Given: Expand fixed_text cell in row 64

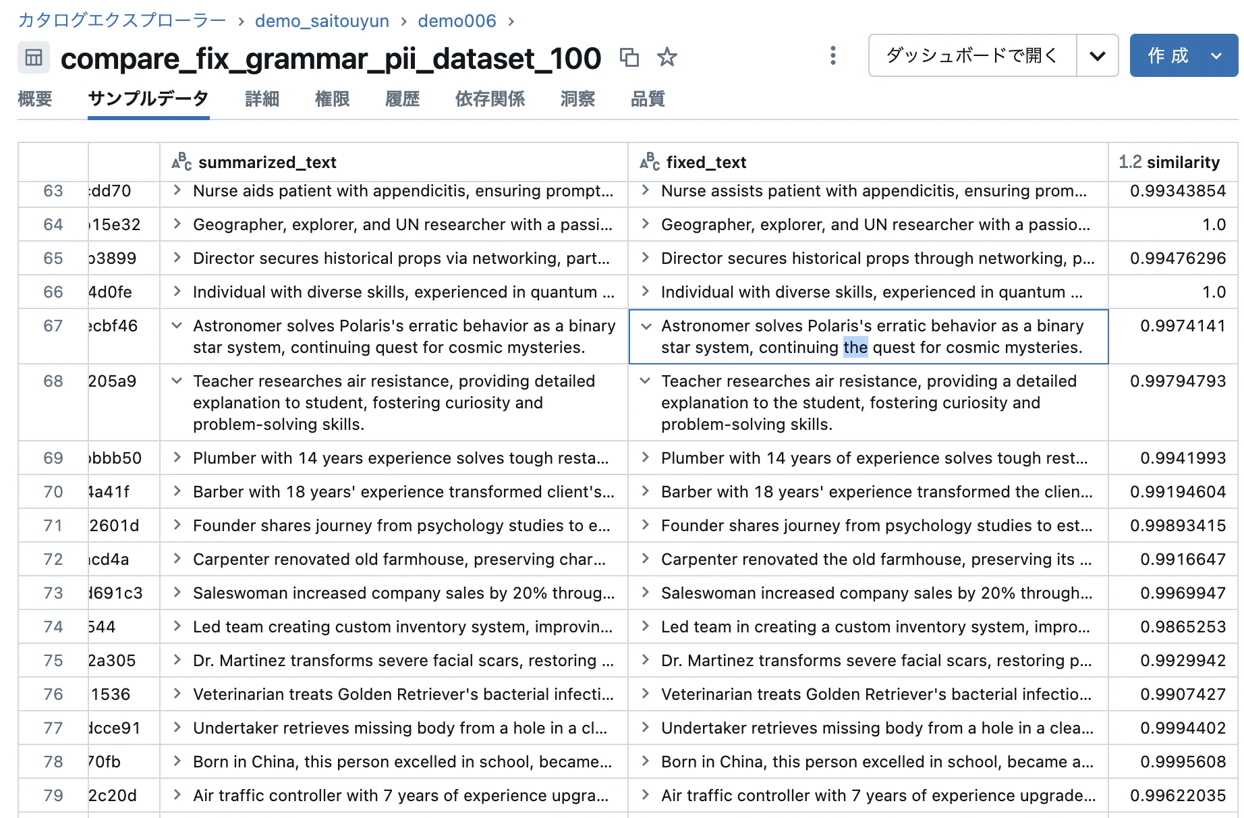Looking at the screenshot, I should click(x=646, y=224).
